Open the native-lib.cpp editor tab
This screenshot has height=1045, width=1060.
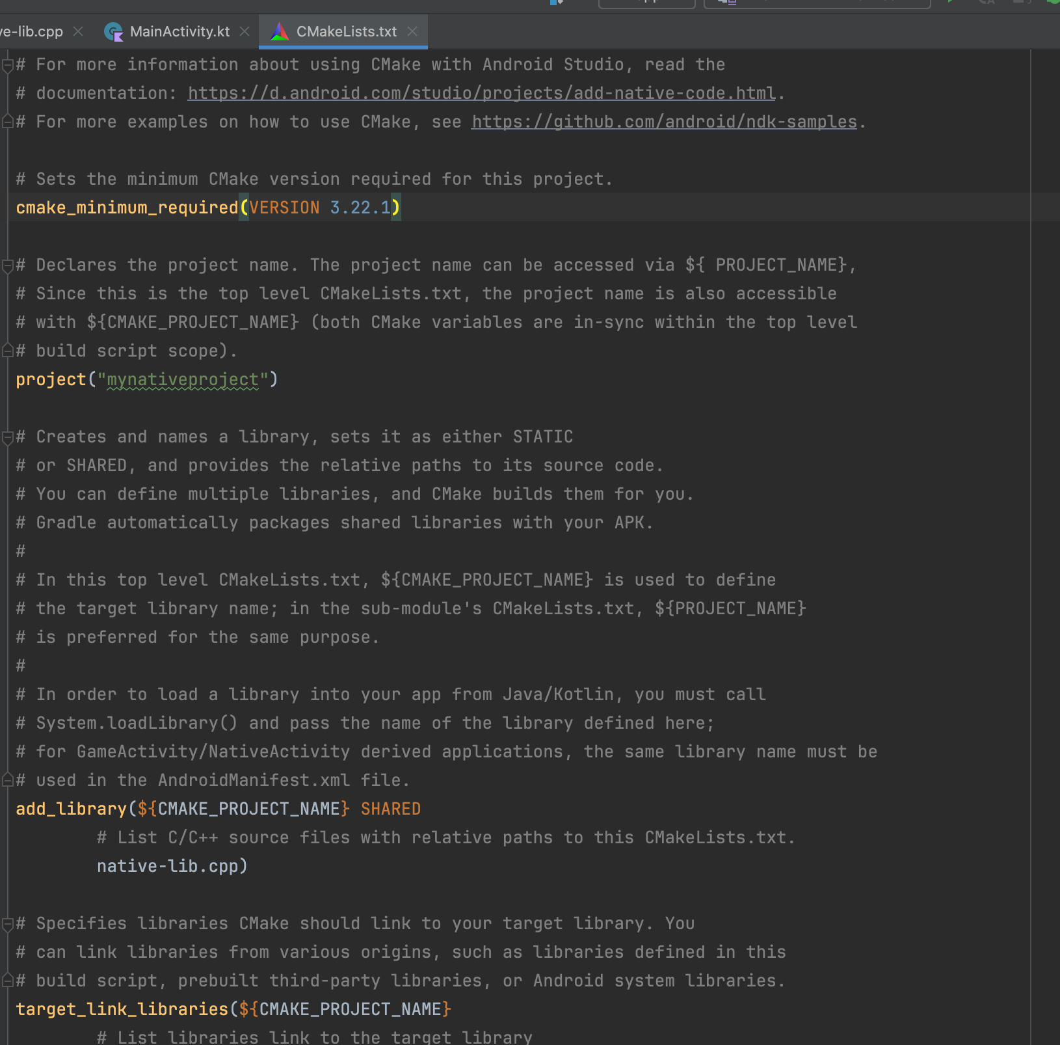click(x=31, y=31)
